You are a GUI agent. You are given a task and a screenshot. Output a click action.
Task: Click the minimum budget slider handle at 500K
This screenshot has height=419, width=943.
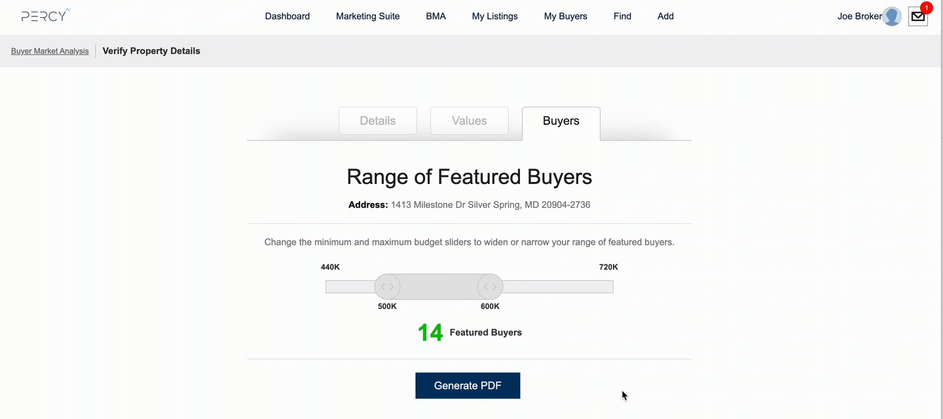click(387, 287)
